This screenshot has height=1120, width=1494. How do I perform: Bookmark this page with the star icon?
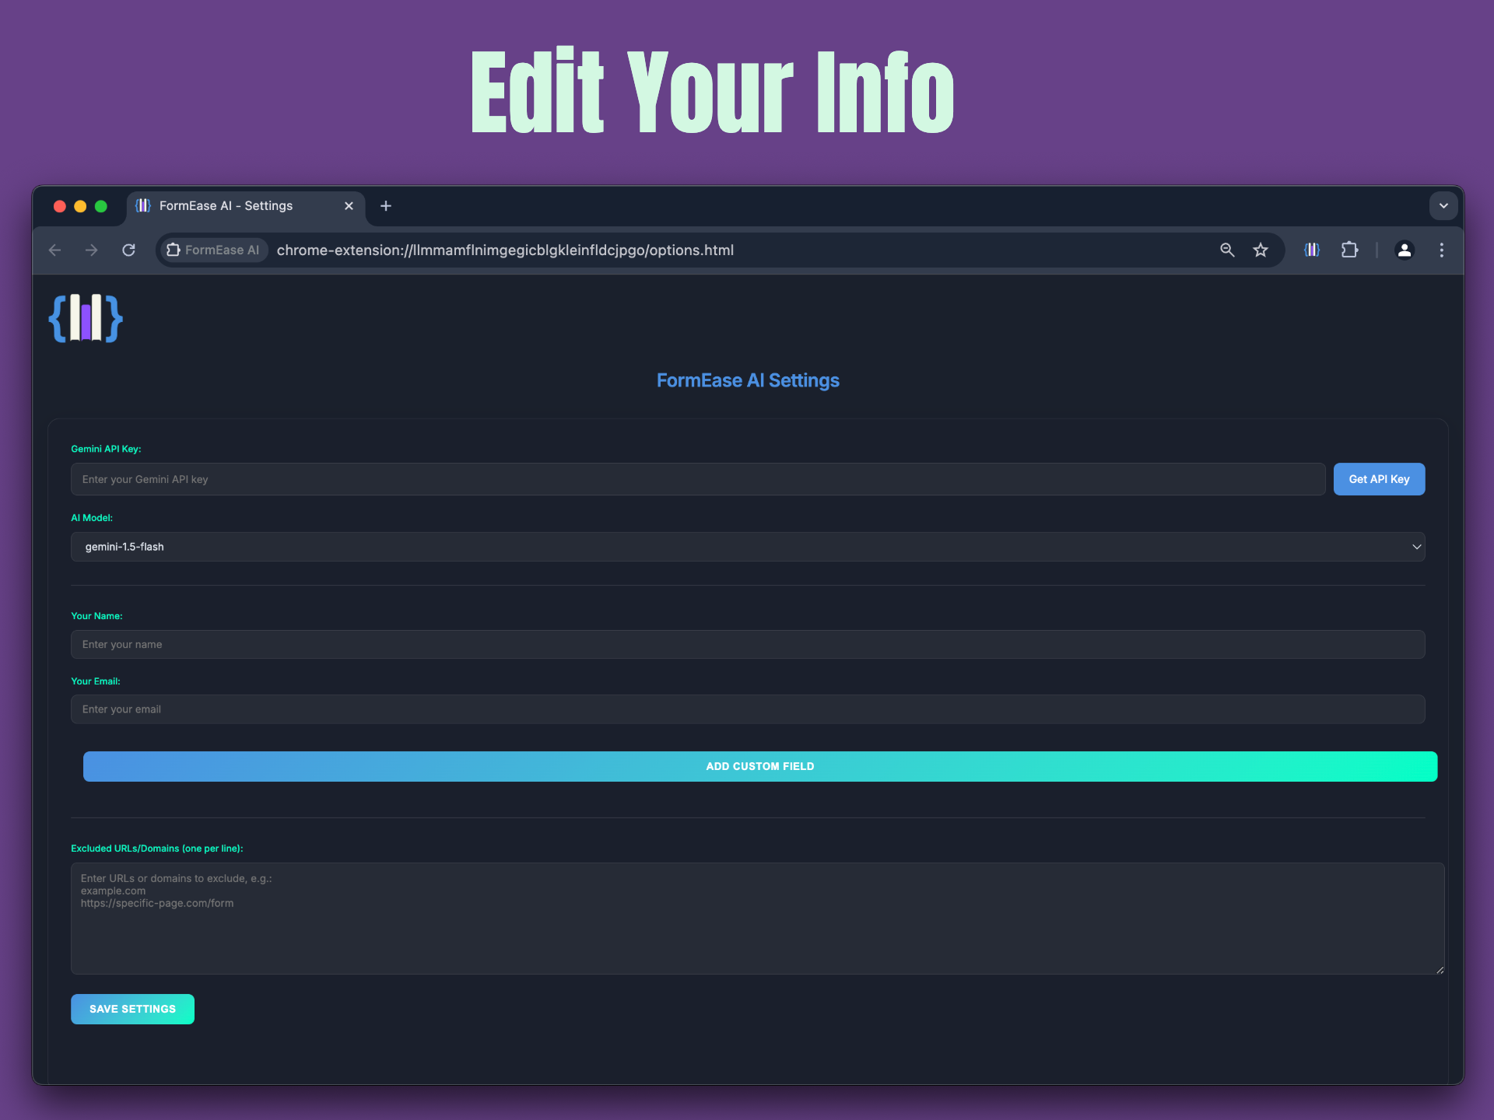tap(1261, 250)
